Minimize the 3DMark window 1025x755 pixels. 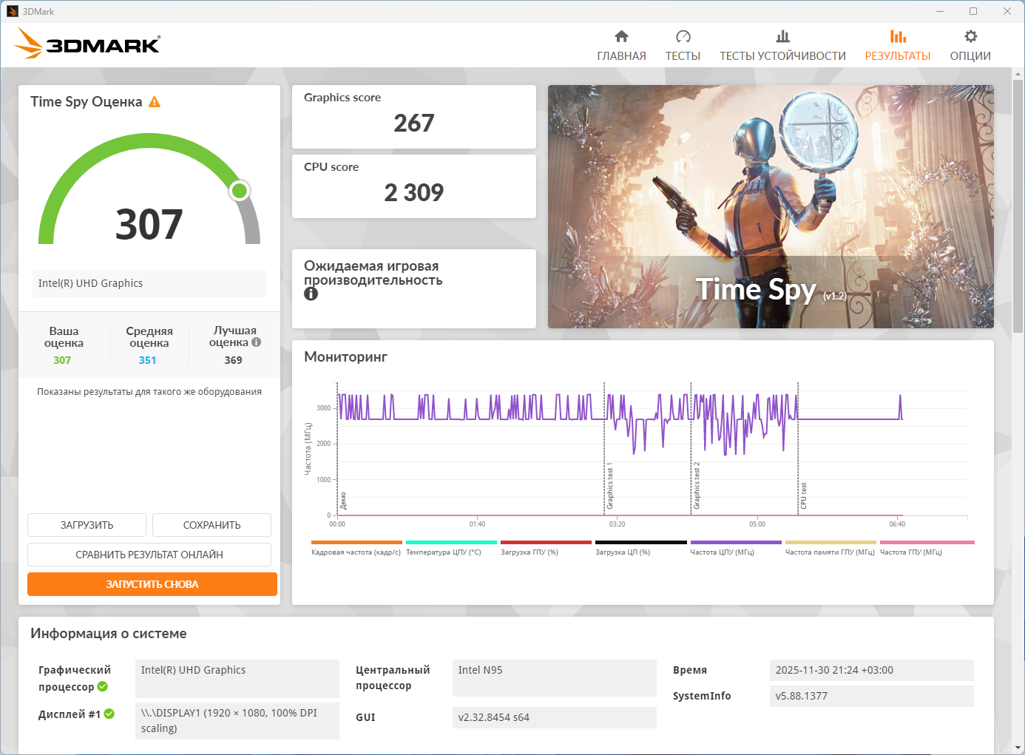point(940,11)
